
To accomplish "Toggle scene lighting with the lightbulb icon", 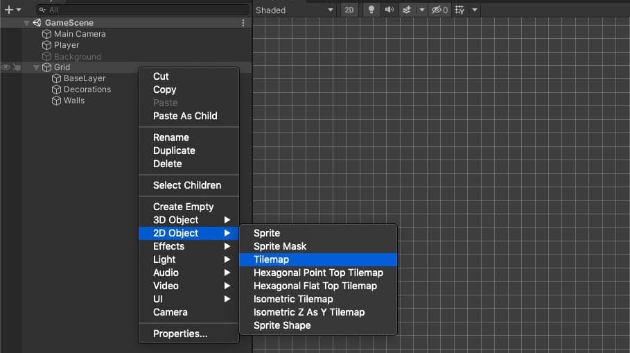I will click(371, 10).
